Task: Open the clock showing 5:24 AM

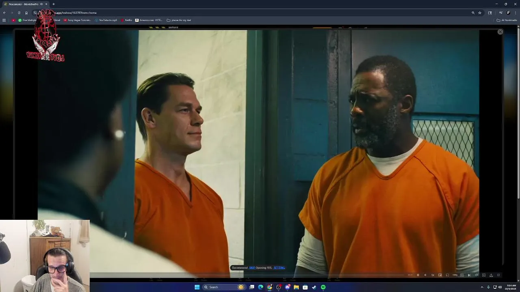Action: point(511,287)
